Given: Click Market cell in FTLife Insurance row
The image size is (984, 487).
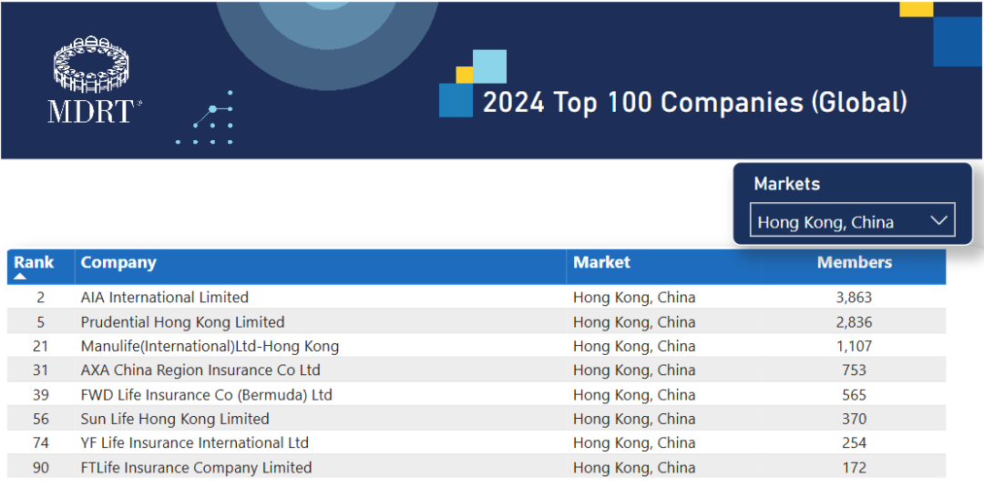Looking at the screenshot, I should [634, 468].
